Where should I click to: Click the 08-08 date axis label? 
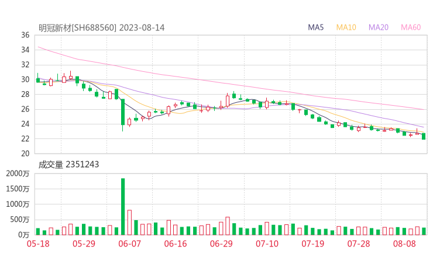click(404, 244)
